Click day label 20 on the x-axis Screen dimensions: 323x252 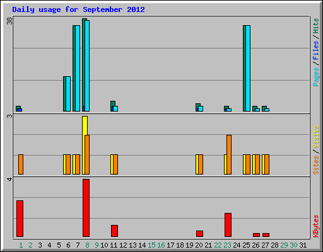pyautogui.click(x=199, y=245)
